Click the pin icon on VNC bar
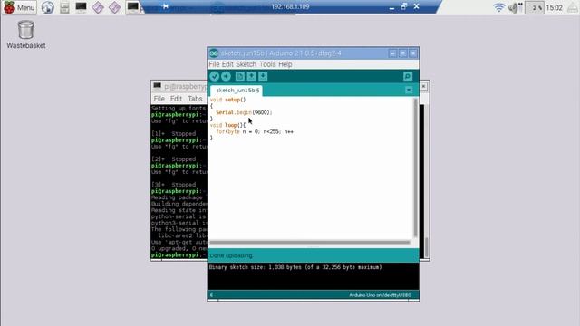 click(165, 6)
